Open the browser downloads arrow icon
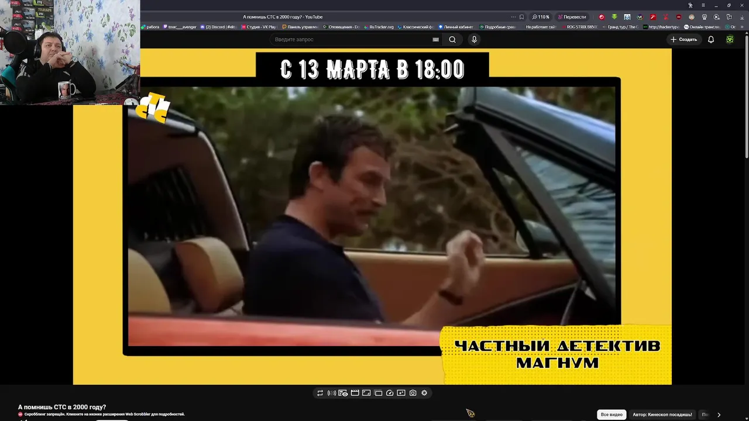Screen dimensions: 749x421 (742, 17)
